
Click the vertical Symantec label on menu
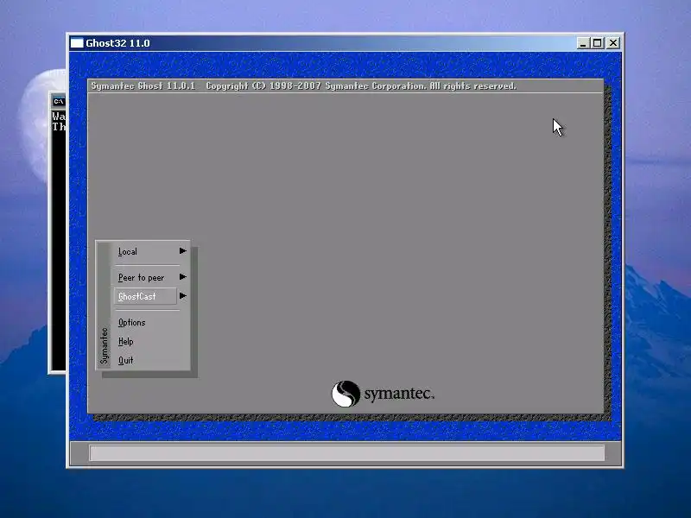(104, 346)
